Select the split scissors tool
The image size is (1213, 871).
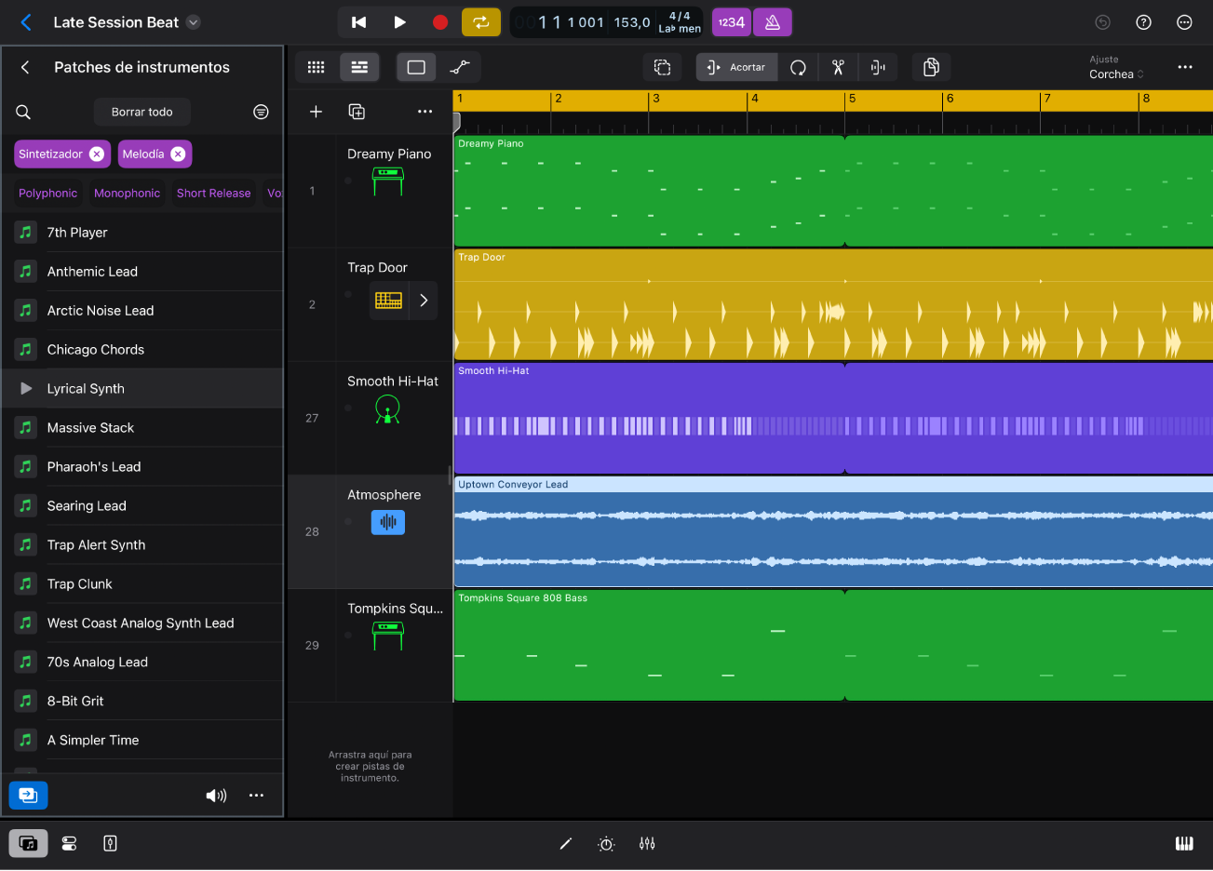pos(837,67)
